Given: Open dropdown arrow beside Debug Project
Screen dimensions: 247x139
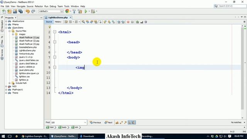Looking at the screenshot, I should [96, 11].
